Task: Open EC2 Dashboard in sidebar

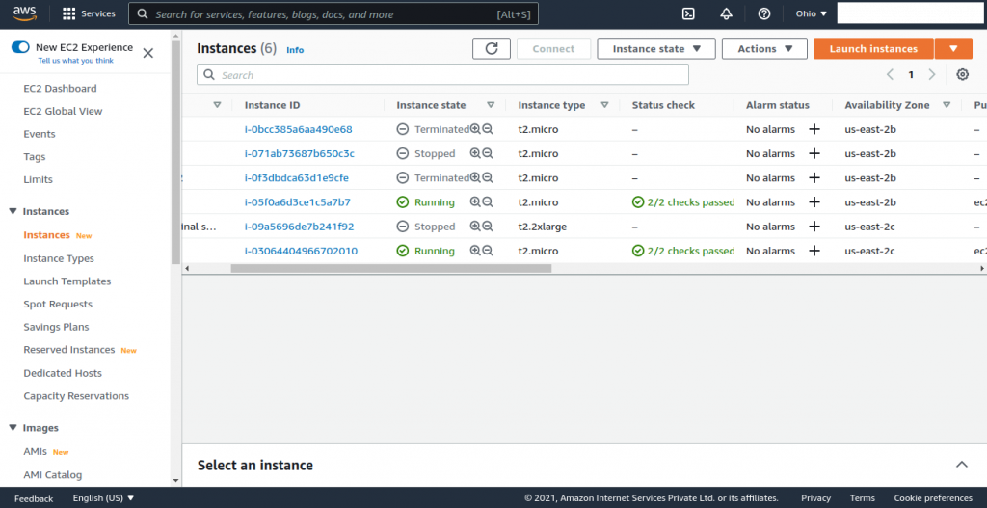Action: (x=60, y=88)
